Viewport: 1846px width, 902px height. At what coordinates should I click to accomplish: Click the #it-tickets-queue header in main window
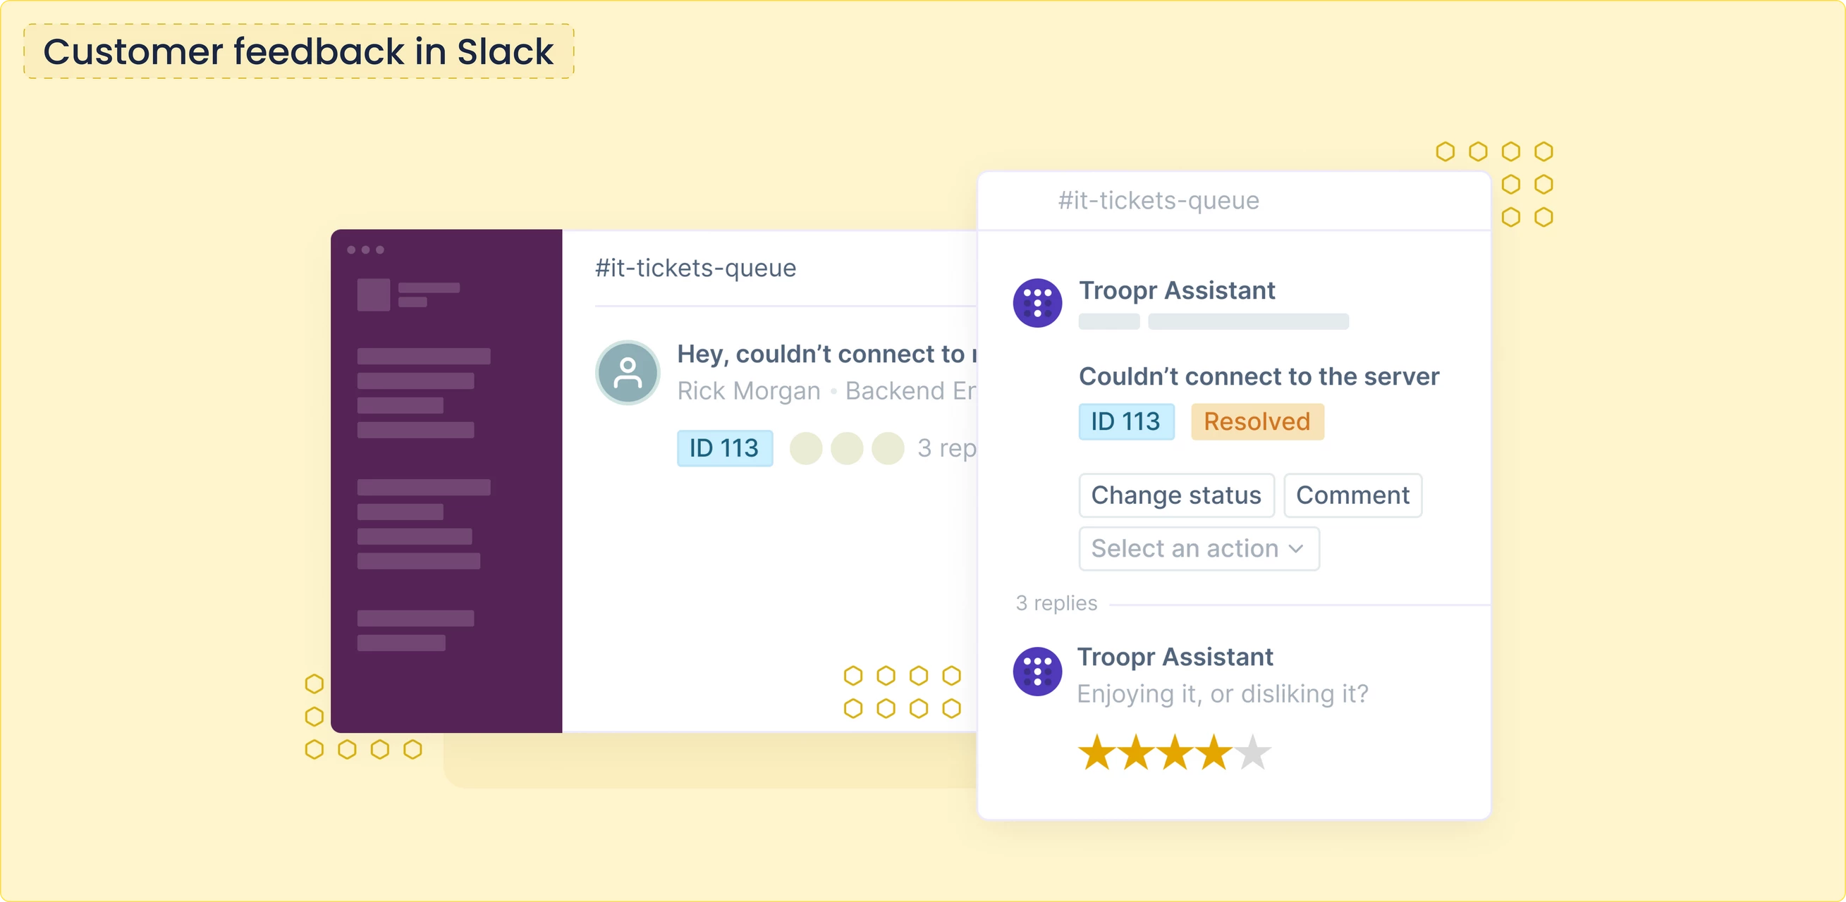pyautogui.click(x=695, y=268)
